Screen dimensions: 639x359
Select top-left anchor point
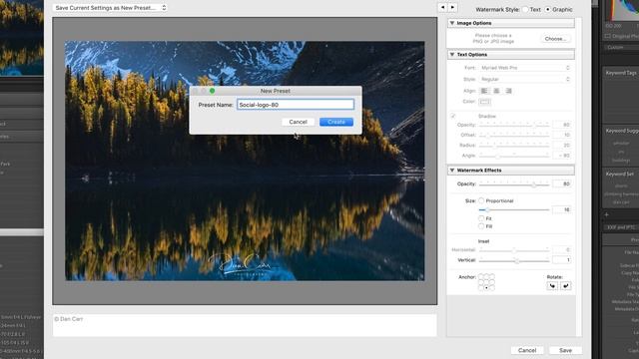[x=481, y=277]
